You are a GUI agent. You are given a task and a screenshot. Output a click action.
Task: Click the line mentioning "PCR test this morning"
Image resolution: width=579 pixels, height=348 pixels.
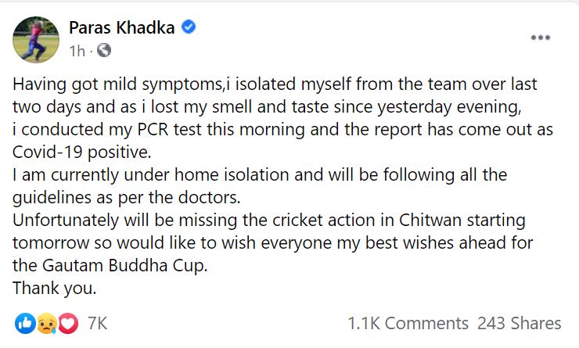click(267, 127)
